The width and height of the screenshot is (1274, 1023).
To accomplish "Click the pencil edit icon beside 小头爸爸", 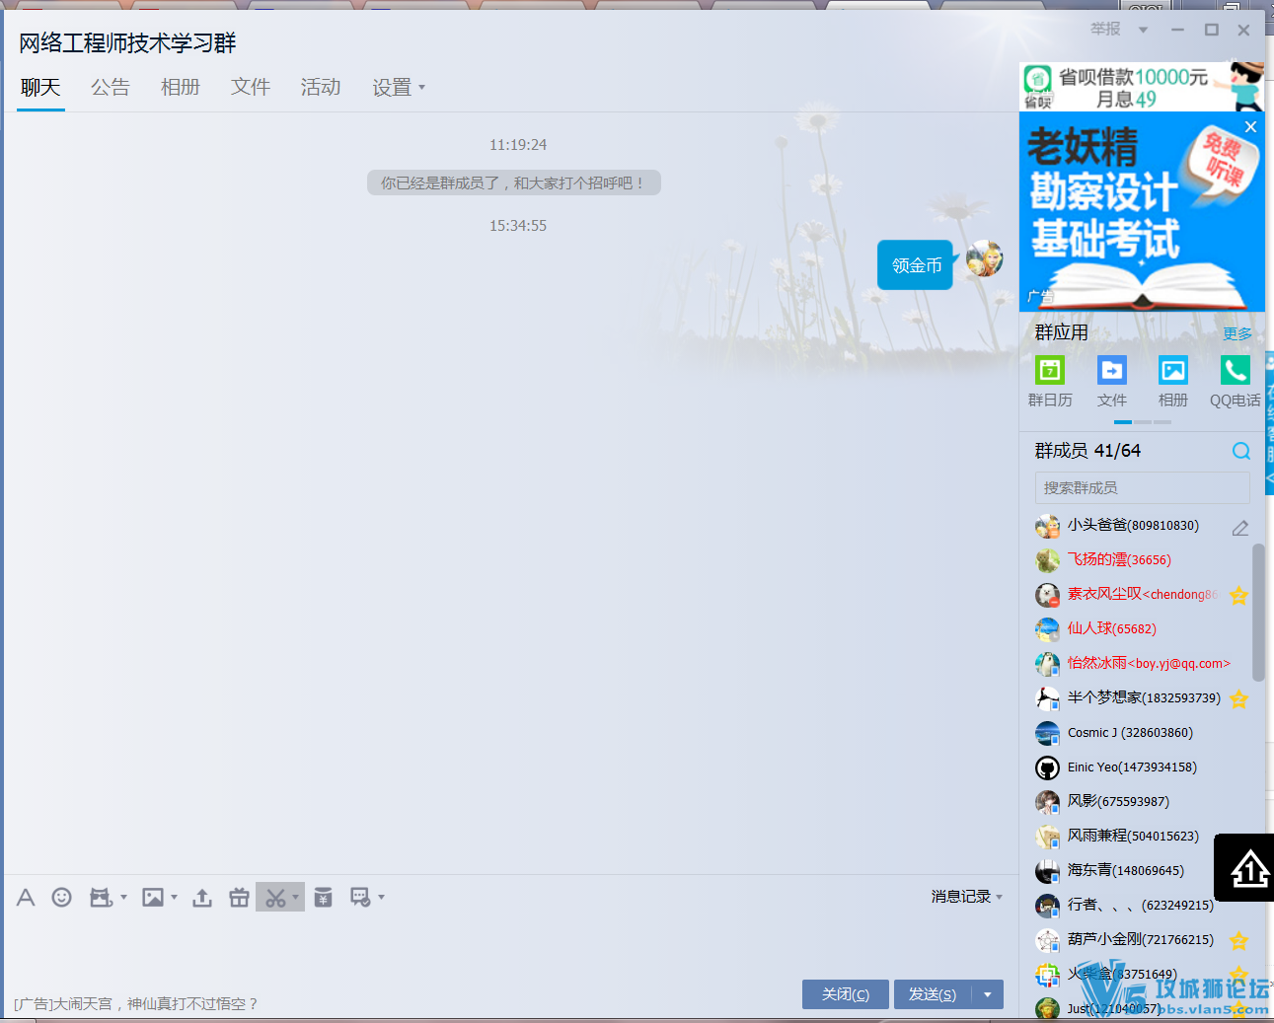I will click(1240, 528).
